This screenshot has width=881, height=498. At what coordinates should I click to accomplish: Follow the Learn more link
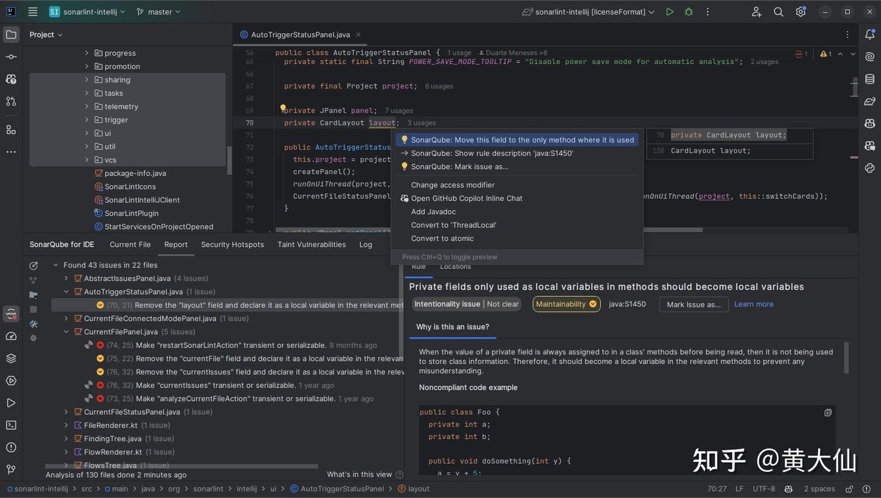tap(753, 304)
